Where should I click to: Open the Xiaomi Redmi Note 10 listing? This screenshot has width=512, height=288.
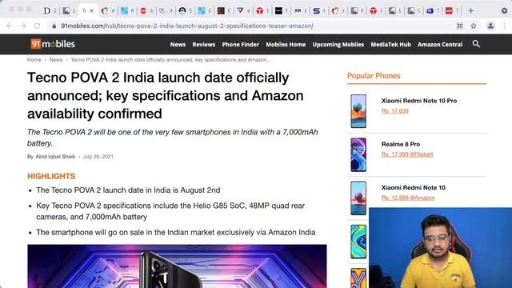414,187
